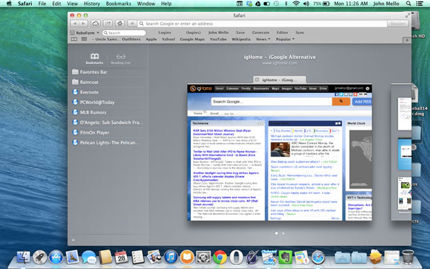This screenshot has height=269, width=430.
Task: Open Notification Center icon
Action: coord(420,3)
